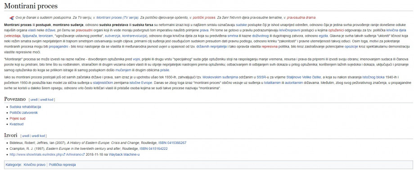Click the 'Povezano' section heading
This screenshot has width=414, height=170.
pyautogui.click(x=15, y=99)
